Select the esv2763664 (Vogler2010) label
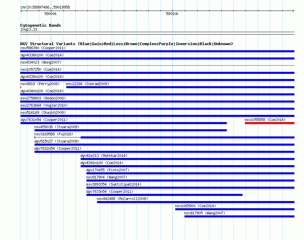This screenshot has height=240, width=304. (x=44, y=105)
